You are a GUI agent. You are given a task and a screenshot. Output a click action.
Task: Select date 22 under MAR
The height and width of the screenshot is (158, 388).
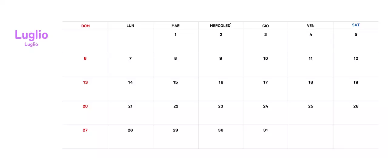coord(176,106)
